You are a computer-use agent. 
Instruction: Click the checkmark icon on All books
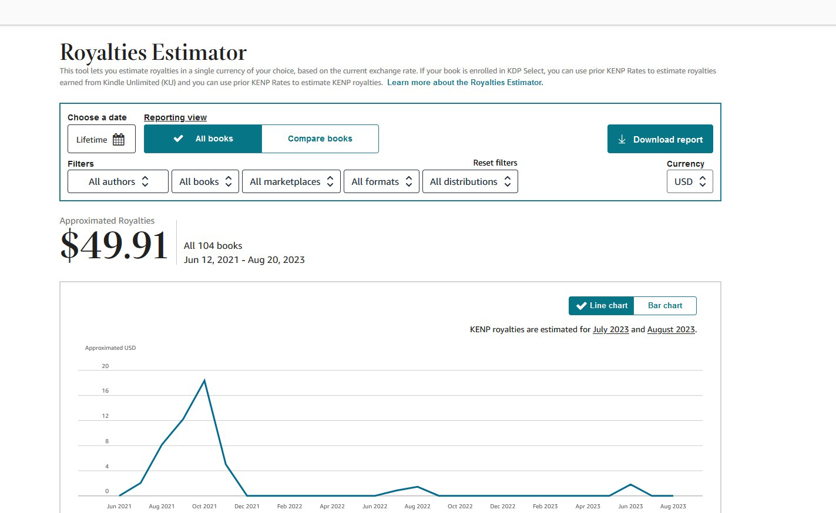[x=178, y=139]
